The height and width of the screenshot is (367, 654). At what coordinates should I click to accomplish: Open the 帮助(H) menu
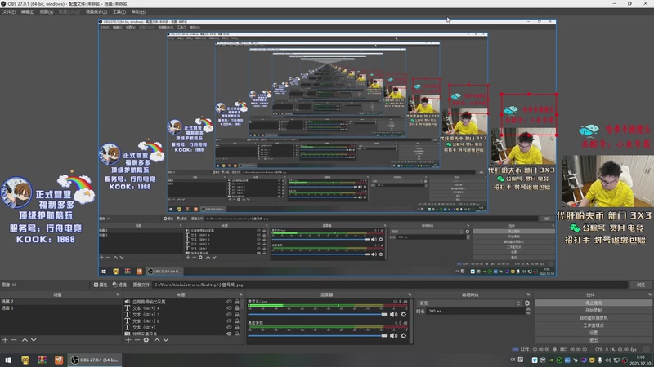138,11
